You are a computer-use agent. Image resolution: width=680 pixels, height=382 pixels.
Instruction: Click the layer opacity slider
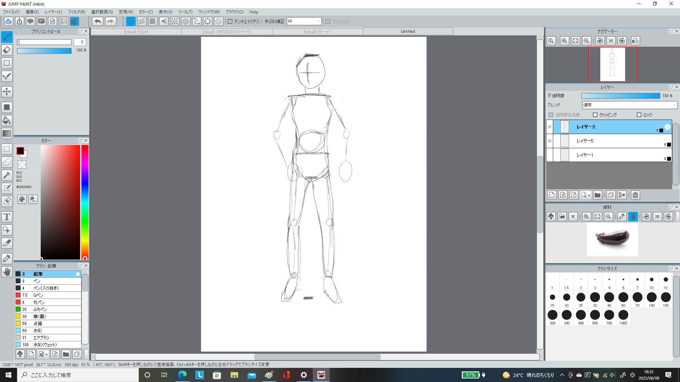(x=620, y=96)
